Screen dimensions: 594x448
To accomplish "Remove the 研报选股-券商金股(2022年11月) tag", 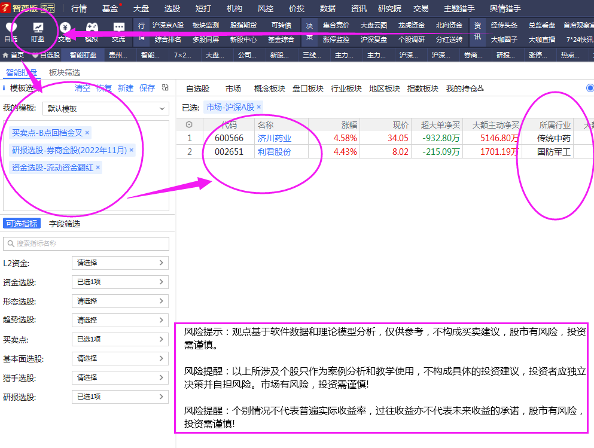I will (x=132, y=150).
